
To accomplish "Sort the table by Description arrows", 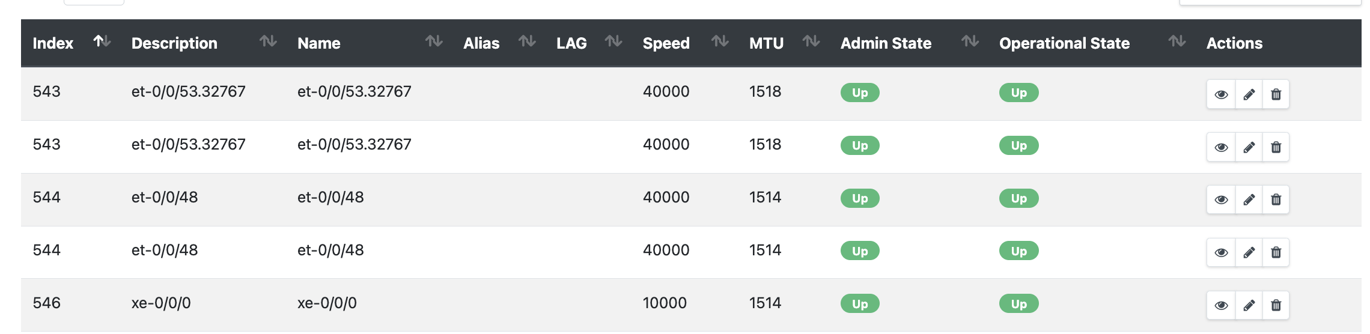I will coord(268,41).
